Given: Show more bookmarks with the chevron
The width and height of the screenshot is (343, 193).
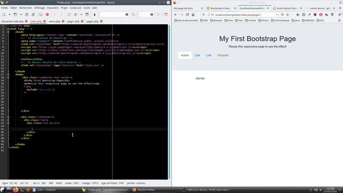Looking at the screenshot, I should 339,20.
